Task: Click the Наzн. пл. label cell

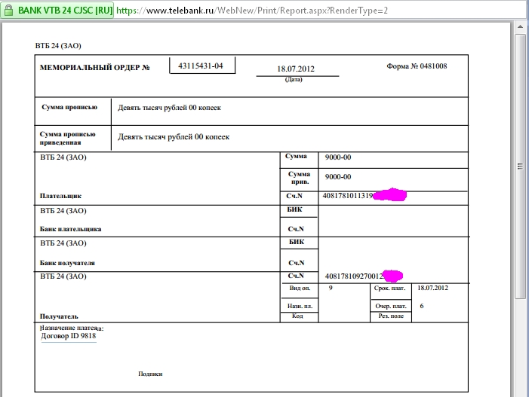Action: coord(300,306)
